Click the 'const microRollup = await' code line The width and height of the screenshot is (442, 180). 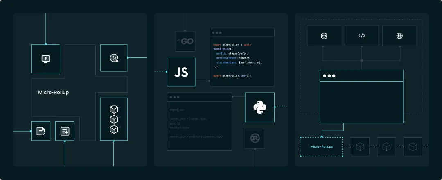click(x=232, y=45)
